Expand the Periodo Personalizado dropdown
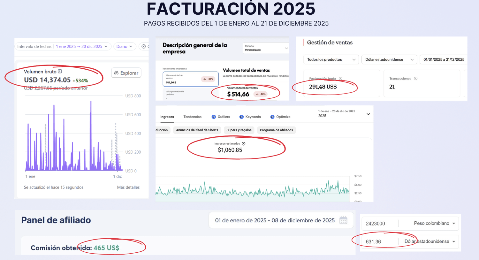479x260 pixels. coord(266,48)
